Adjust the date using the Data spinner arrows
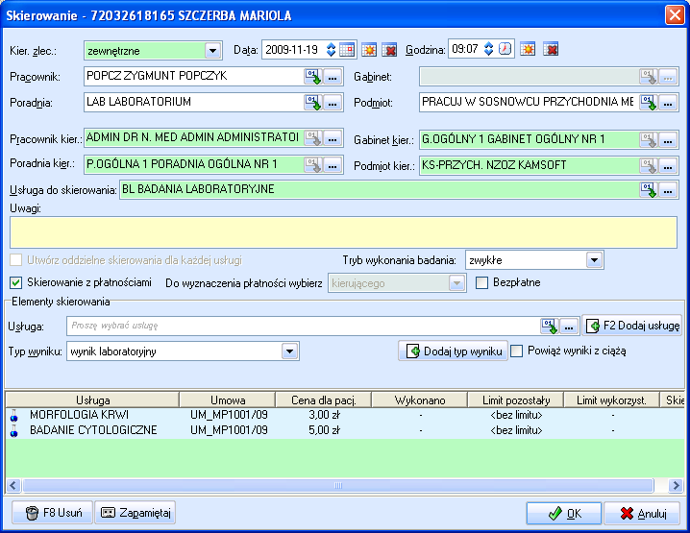Image resolution: width=690 pixels, height=533 pixels. [x=331, y=49]
